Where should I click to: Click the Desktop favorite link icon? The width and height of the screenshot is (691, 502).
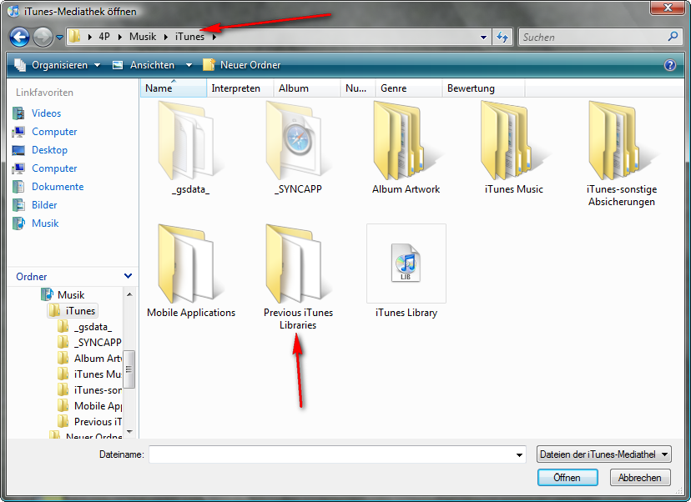[18, 150]
